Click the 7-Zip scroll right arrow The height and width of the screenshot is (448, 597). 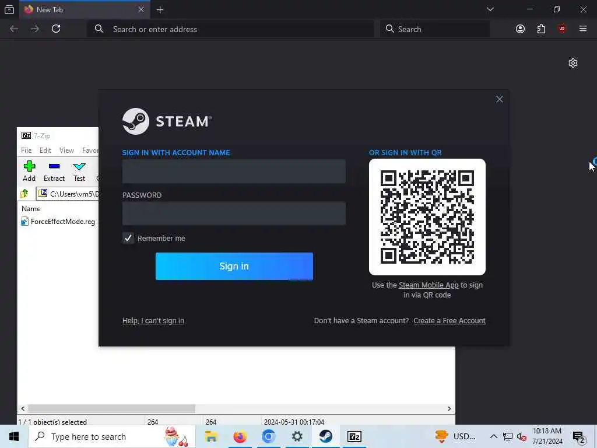(x=449, y=408)
